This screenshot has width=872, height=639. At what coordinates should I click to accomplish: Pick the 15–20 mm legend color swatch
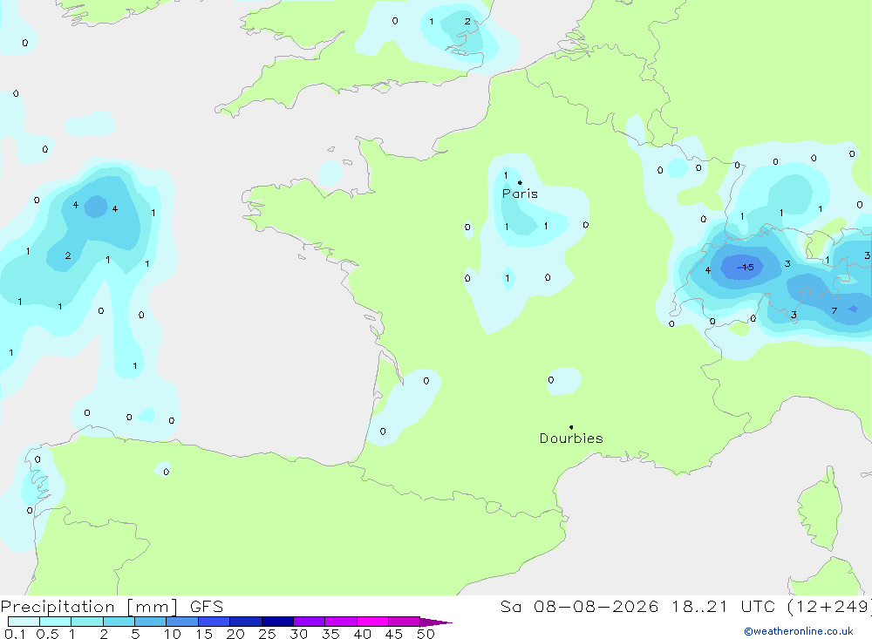click(x=214, y=622)
